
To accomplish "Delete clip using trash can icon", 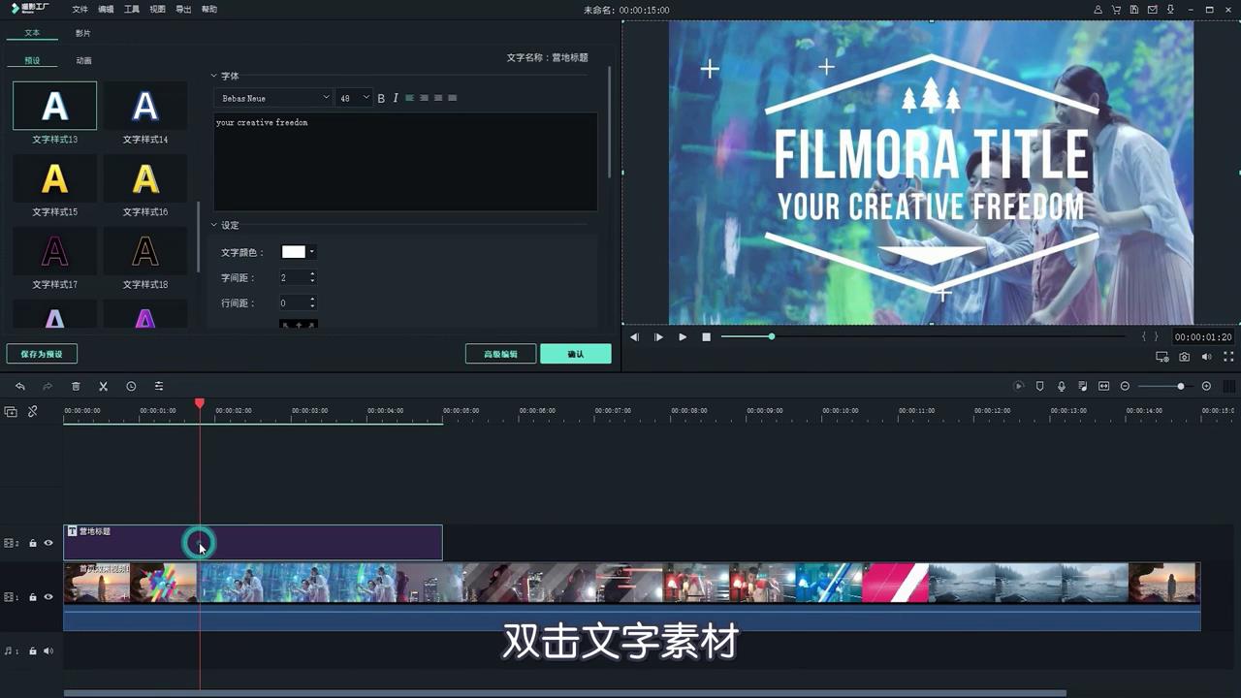I will pyautogui.click(x=76, y=386).
